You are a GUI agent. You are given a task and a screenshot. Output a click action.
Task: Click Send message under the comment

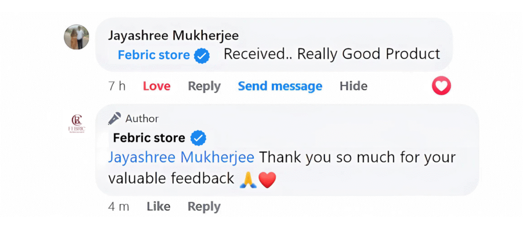(280, 86)
